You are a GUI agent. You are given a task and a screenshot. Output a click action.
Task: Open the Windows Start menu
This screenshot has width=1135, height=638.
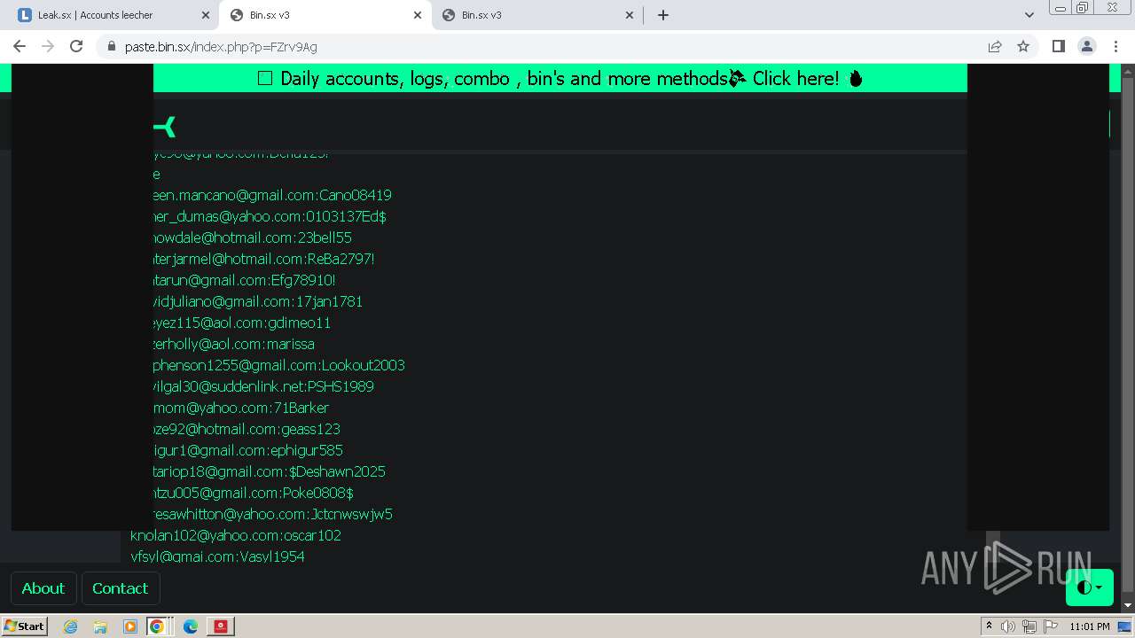[x=25, y=626]
